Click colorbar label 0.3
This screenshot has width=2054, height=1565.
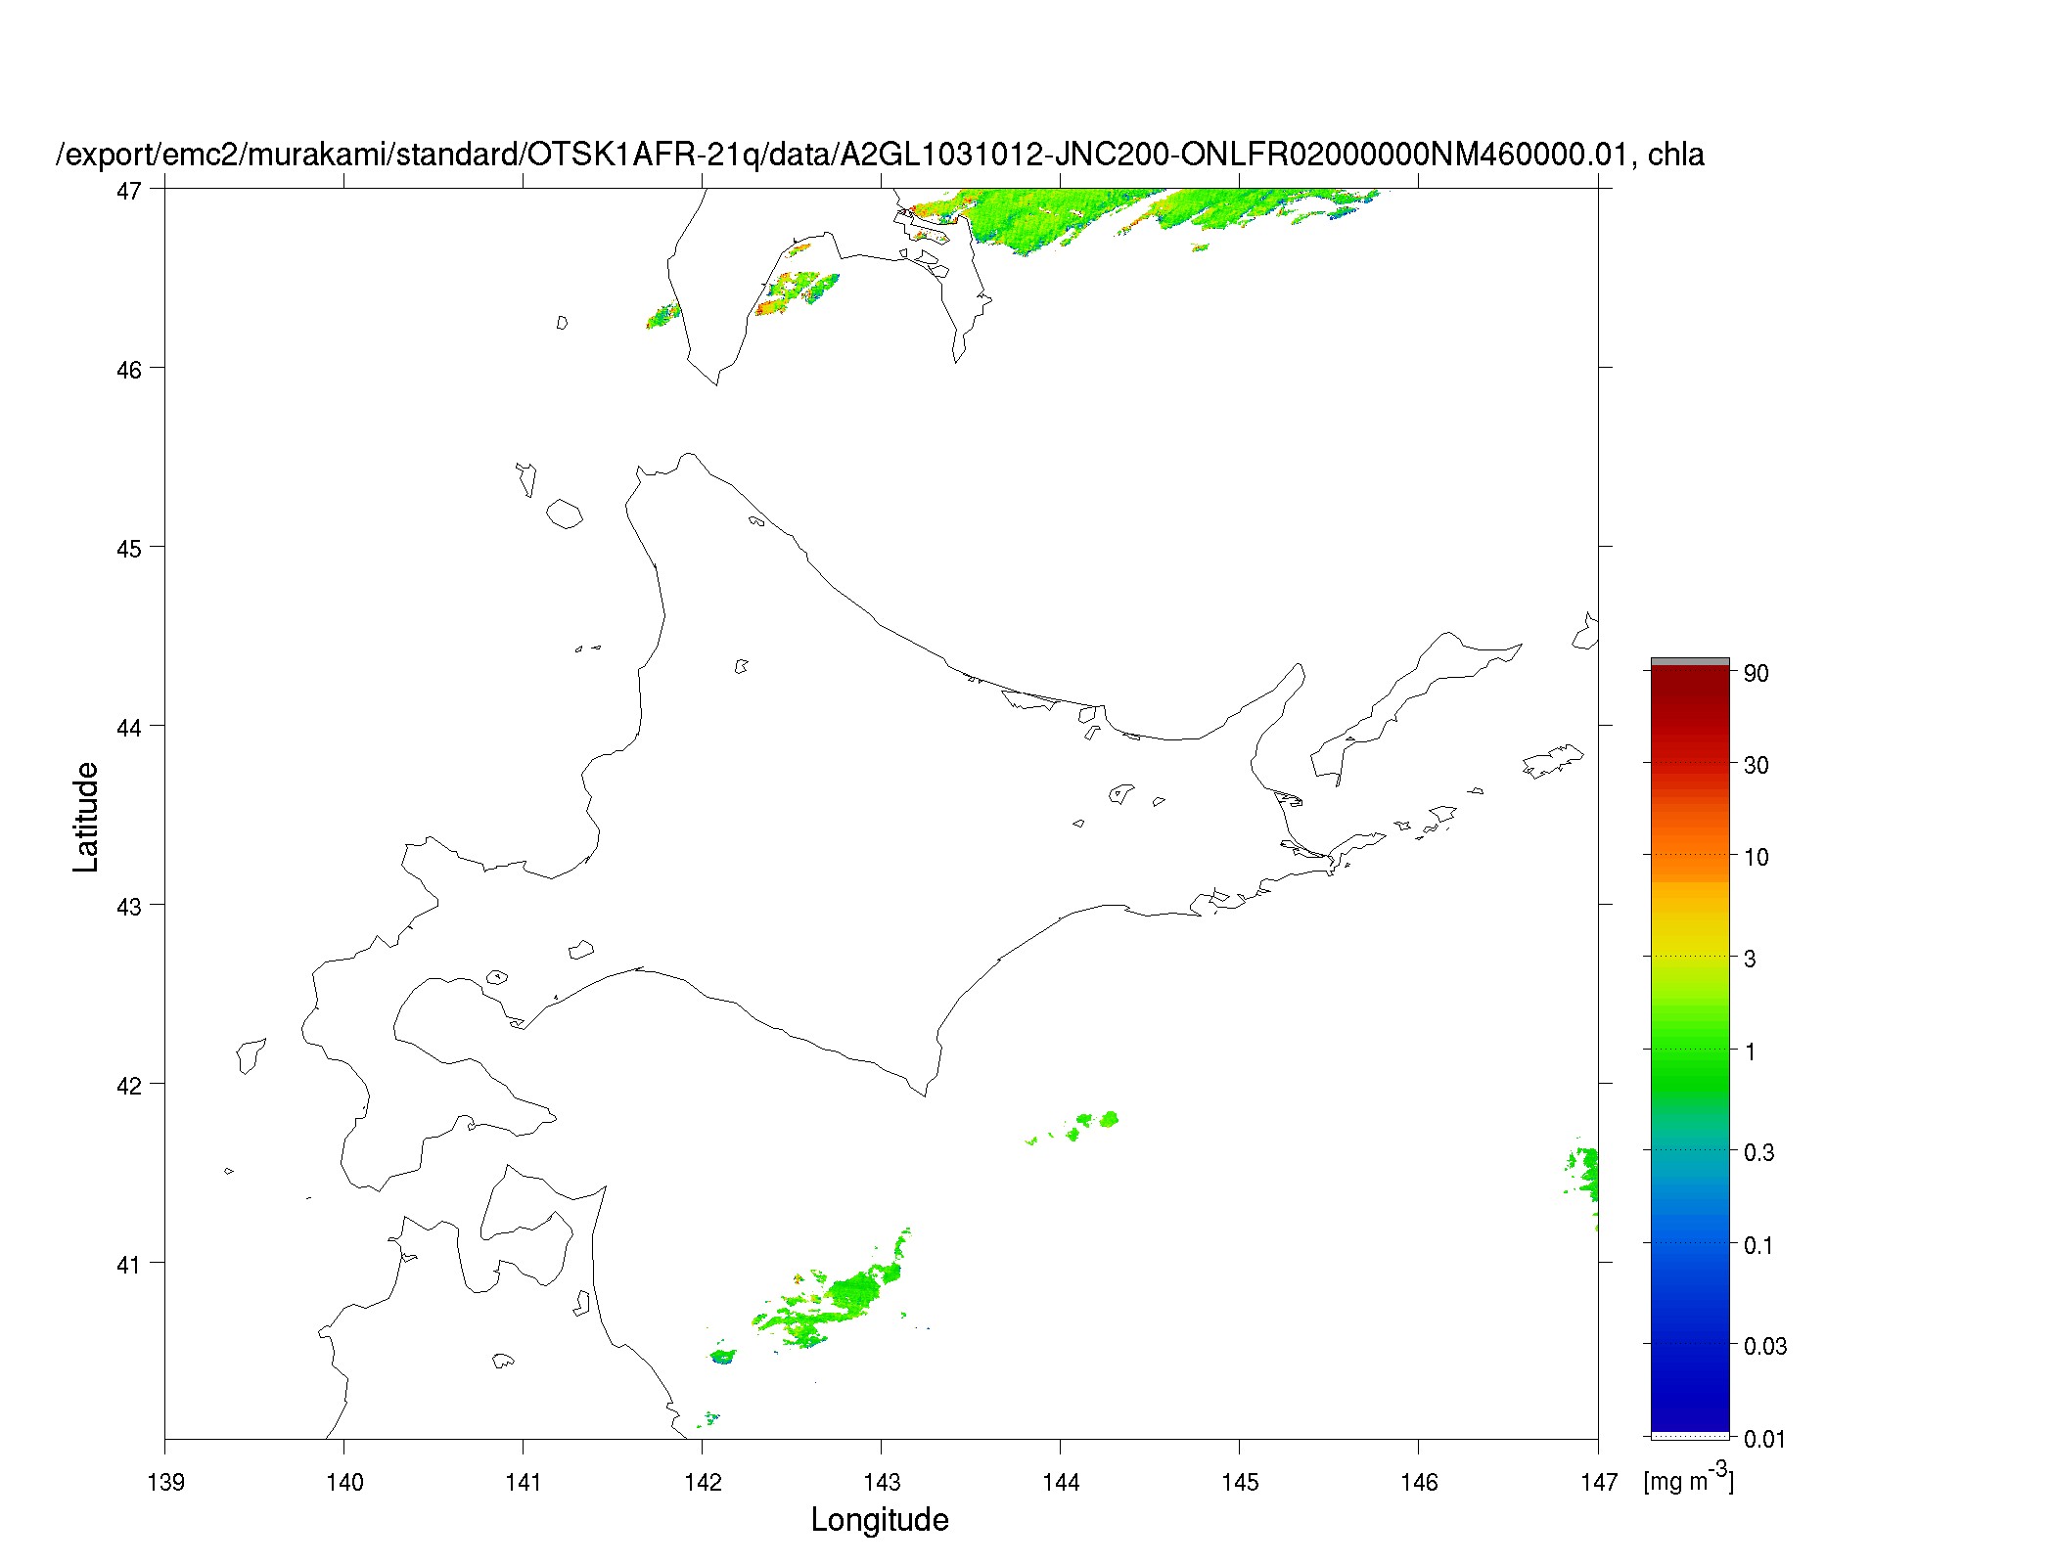[x=1758, y=1152]
